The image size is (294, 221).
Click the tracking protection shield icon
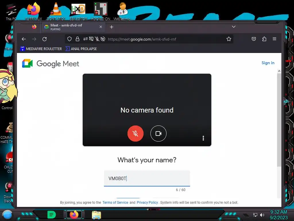click(69, 39)
